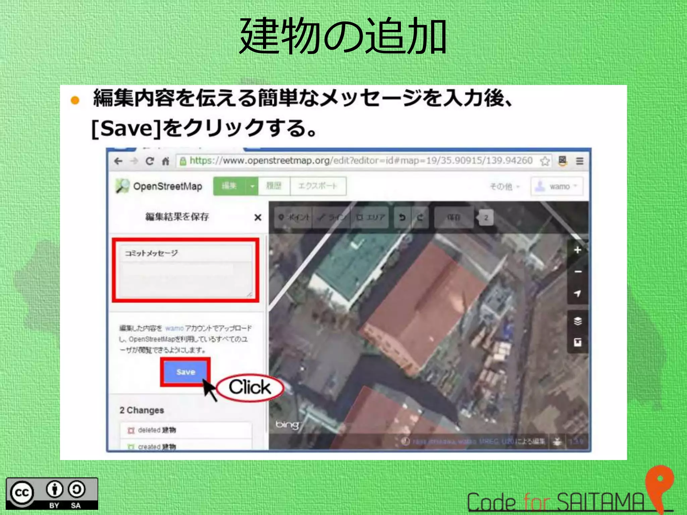Click the browser back arrow
Image resolution: width=687 pixels, height=515 pixels.
coord(118,161)
